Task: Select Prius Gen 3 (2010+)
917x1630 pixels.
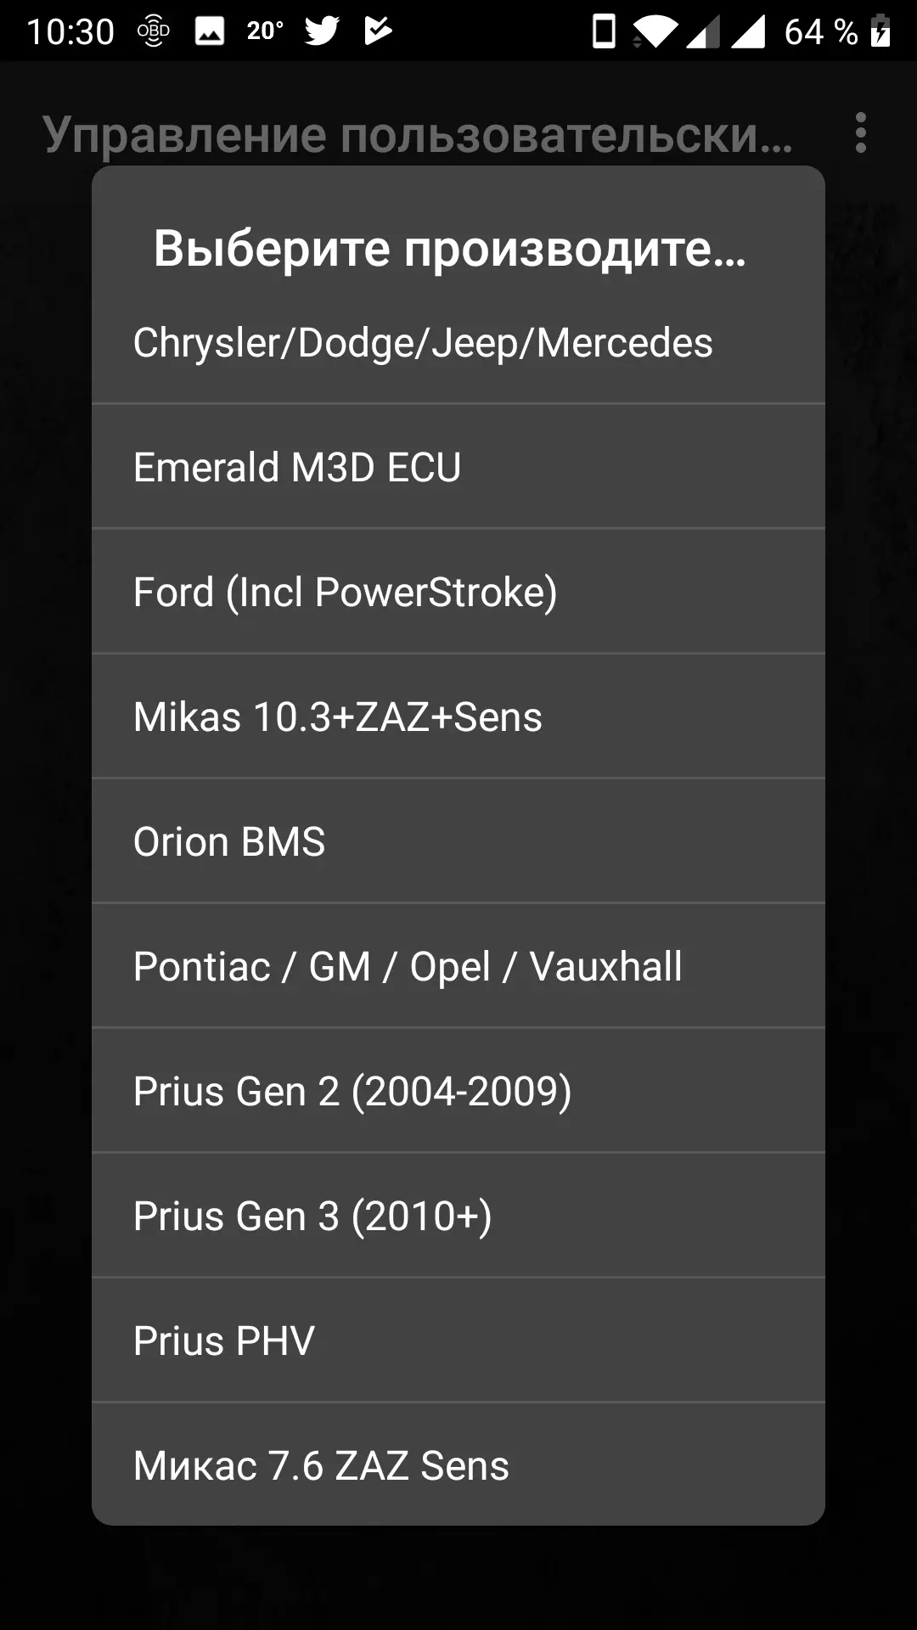Action: (x=458, y=1216)
